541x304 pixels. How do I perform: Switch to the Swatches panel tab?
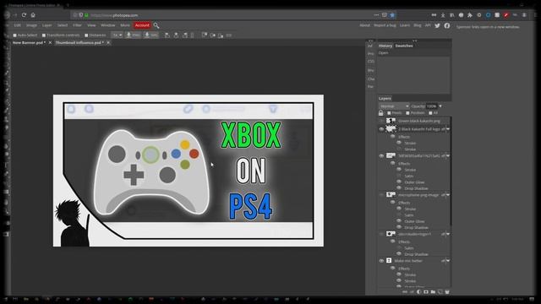(404, 46)
